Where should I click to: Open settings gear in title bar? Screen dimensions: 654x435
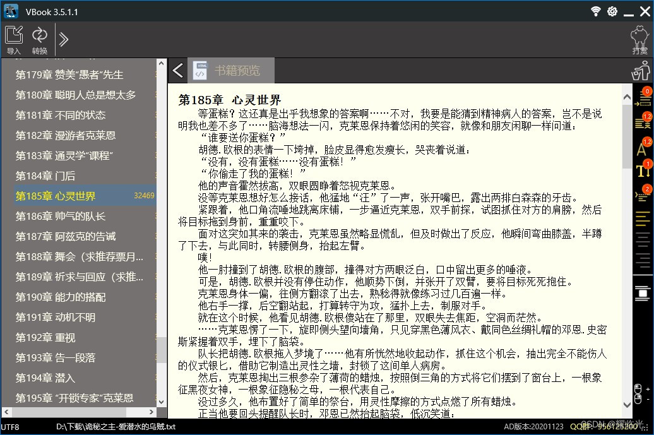click(x=612, y=11)
